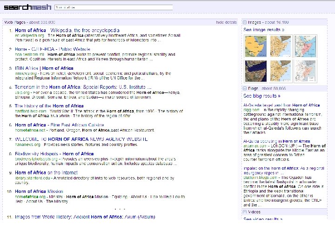Open 'See blog results' link

tap(262, 96)
